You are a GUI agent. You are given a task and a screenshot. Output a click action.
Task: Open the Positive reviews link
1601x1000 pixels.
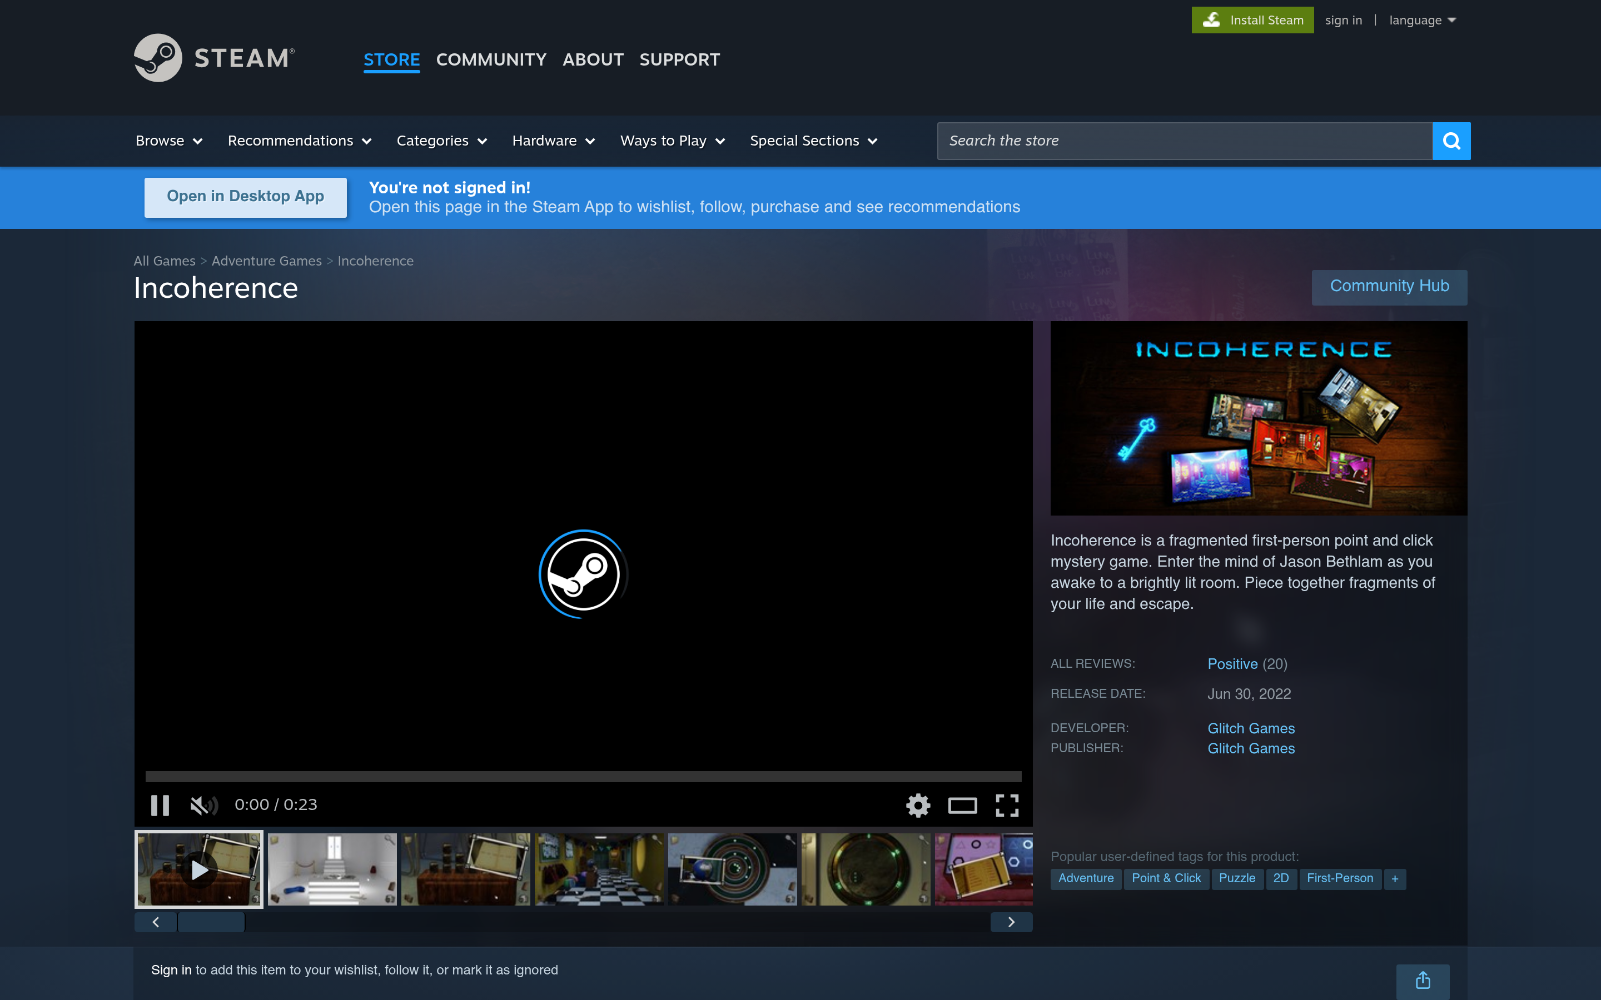[x=1232, y=664]
